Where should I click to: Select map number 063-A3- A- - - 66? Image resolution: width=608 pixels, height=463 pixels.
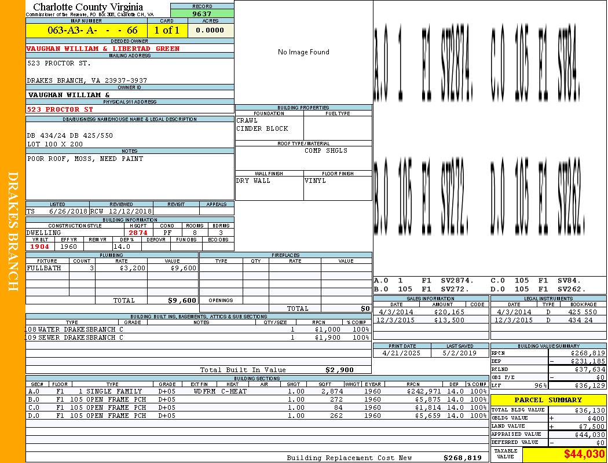92,30
